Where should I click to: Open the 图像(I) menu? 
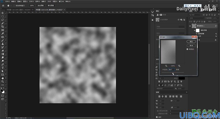(x=19, y=2)
